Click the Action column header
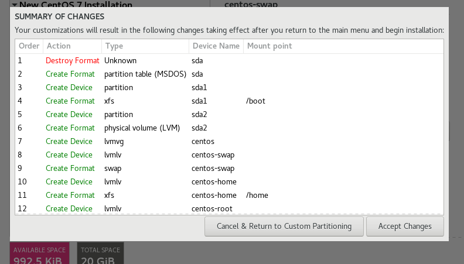The height and width of the screenshot is (264, 464). point(72,46)
